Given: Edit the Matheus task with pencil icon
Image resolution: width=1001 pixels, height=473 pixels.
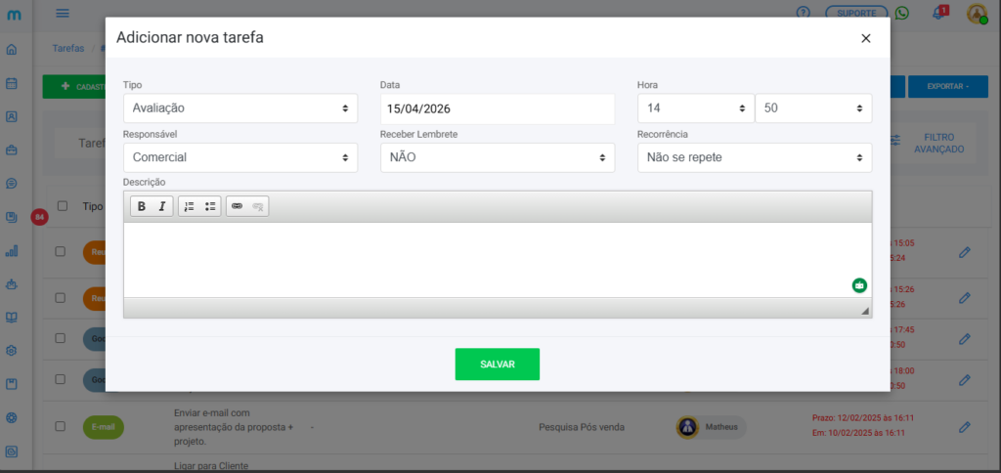Looking at the screenshot, I should click(964, 427).
